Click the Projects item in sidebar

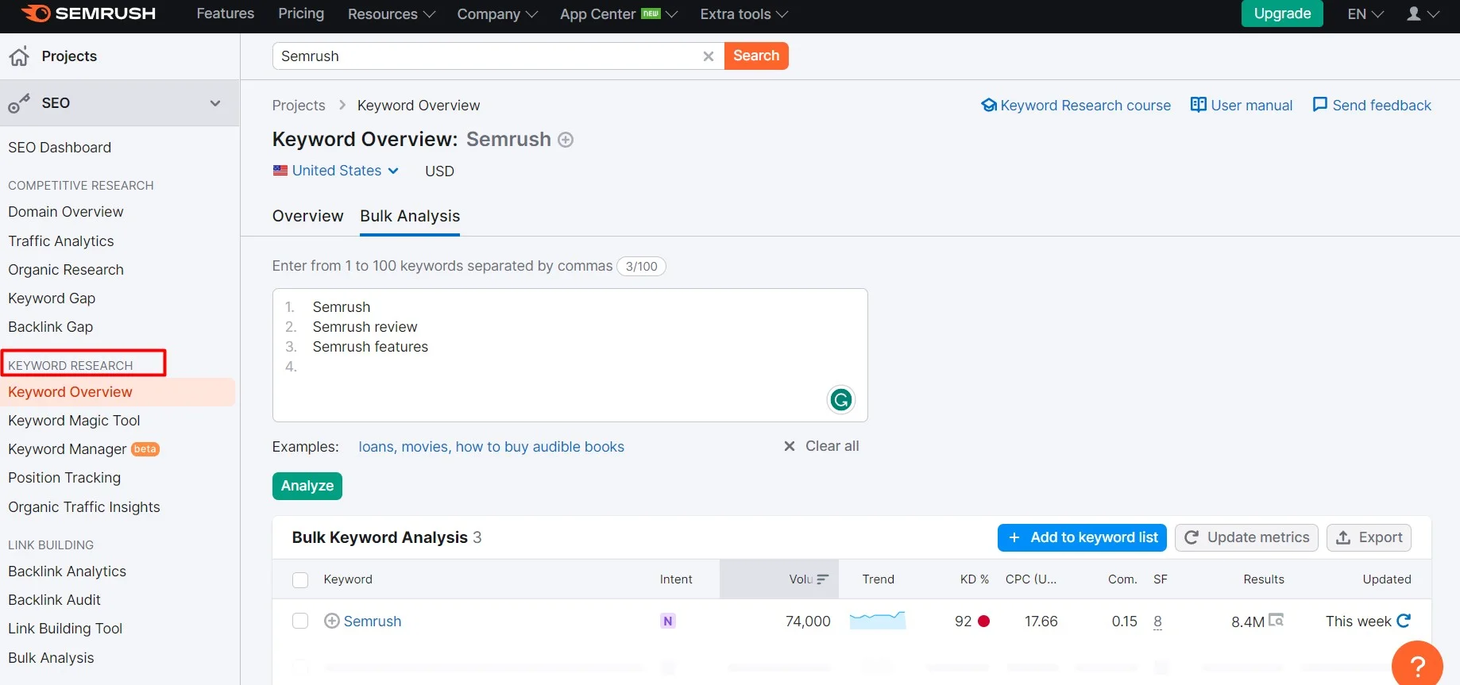coord(69,56)
